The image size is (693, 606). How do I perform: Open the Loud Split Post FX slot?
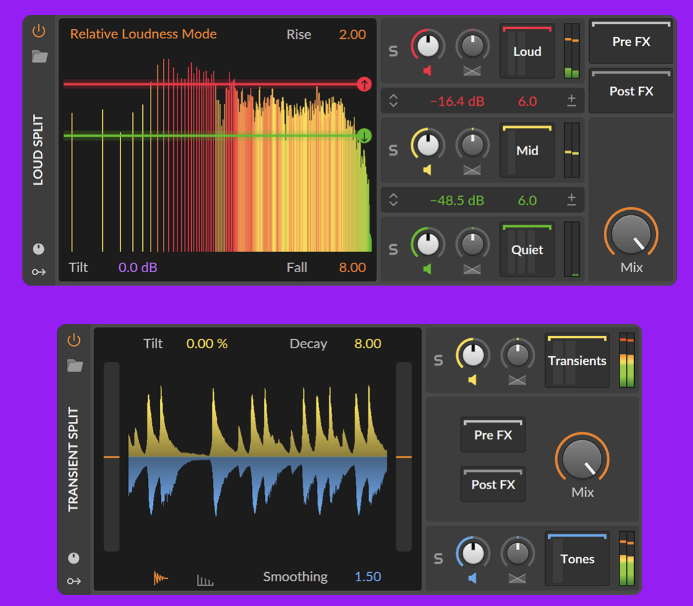tap(631, 91)
